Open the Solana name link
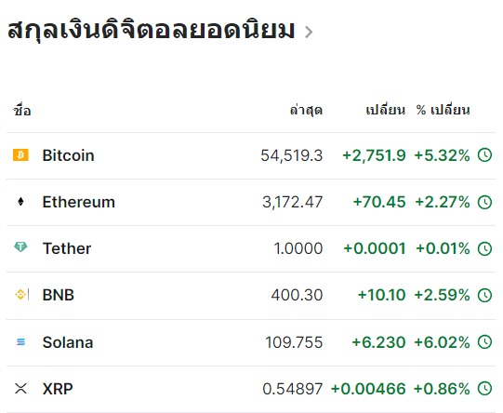The image size is (503, 413). [x=68, y=342]
